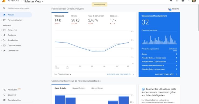Expand the Acquisition report arrow
This screenshot has height=104, width=199.
2,40
